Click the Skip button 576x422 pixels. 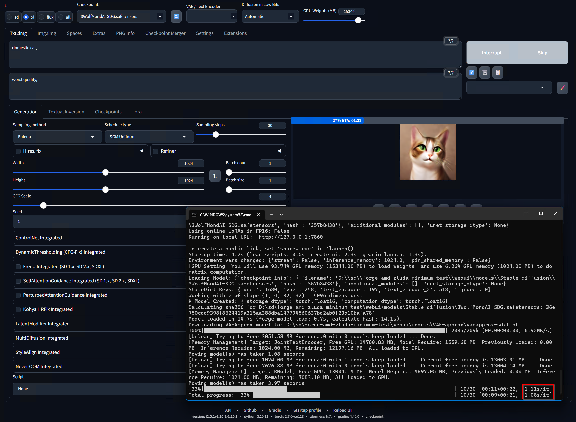point(542,53)
